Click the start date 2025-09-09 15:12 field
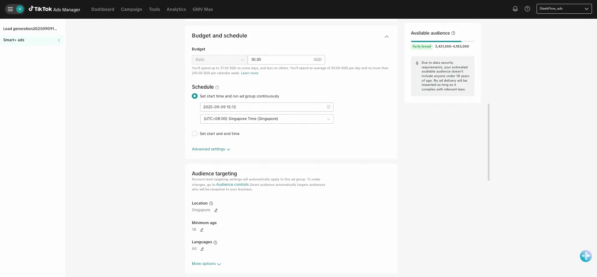Viewport: 597px width, 277px height. pos(267,107)
